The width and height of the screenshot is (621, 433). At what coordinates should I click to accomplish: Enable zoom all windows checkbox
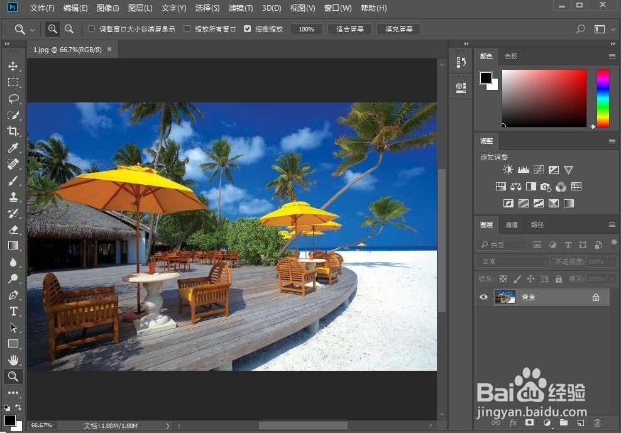pos(187,29)
